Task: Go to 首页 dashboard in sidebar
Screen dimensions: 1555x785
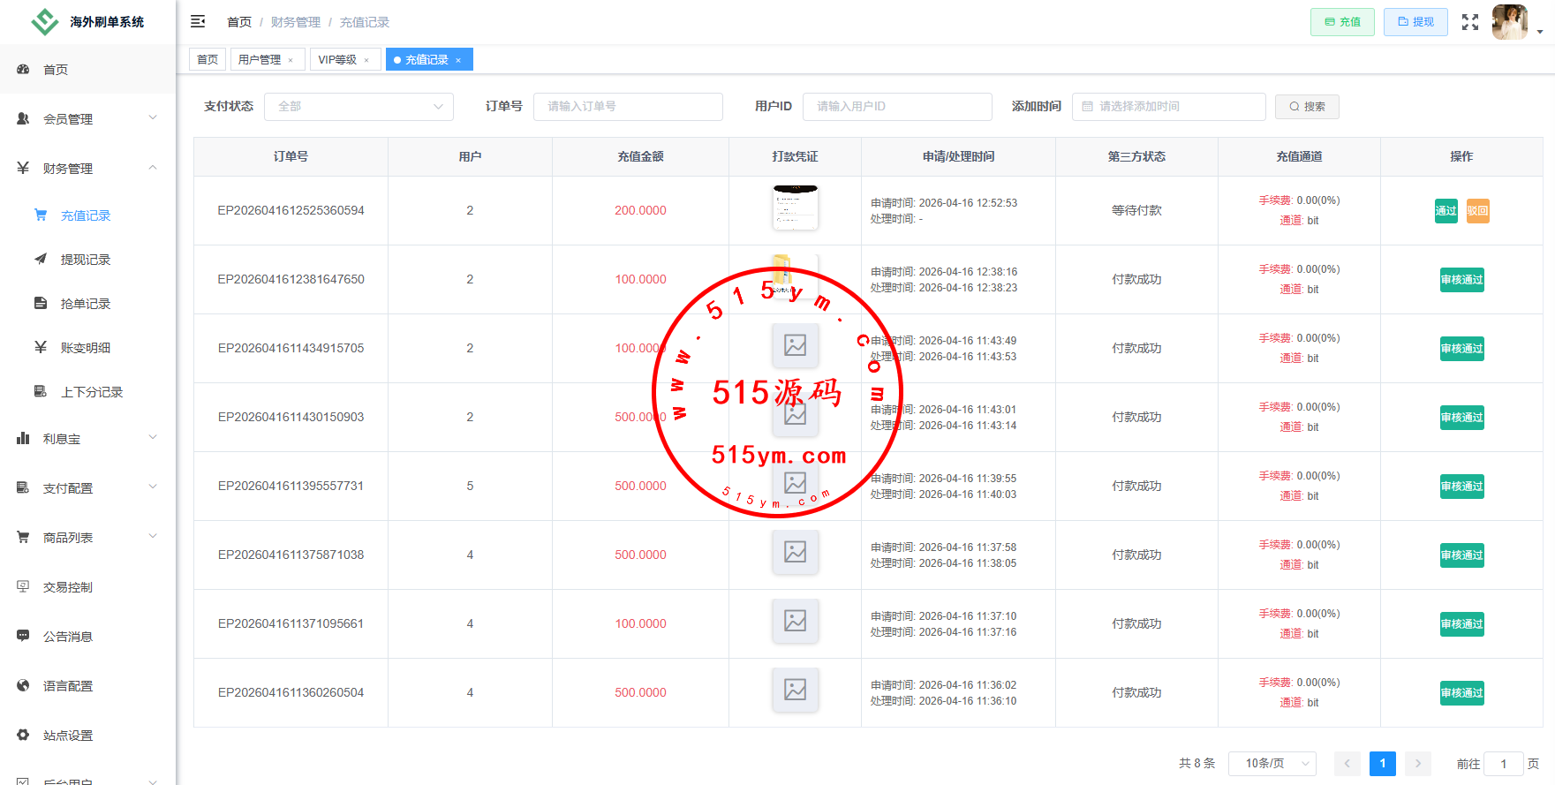Action: (56, 70)
